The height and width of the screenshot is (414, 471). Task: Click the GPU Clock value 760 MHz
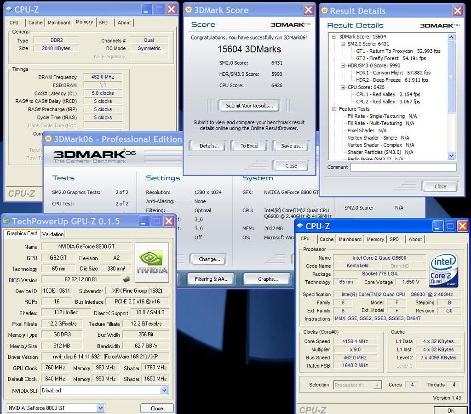coord(55,368)
